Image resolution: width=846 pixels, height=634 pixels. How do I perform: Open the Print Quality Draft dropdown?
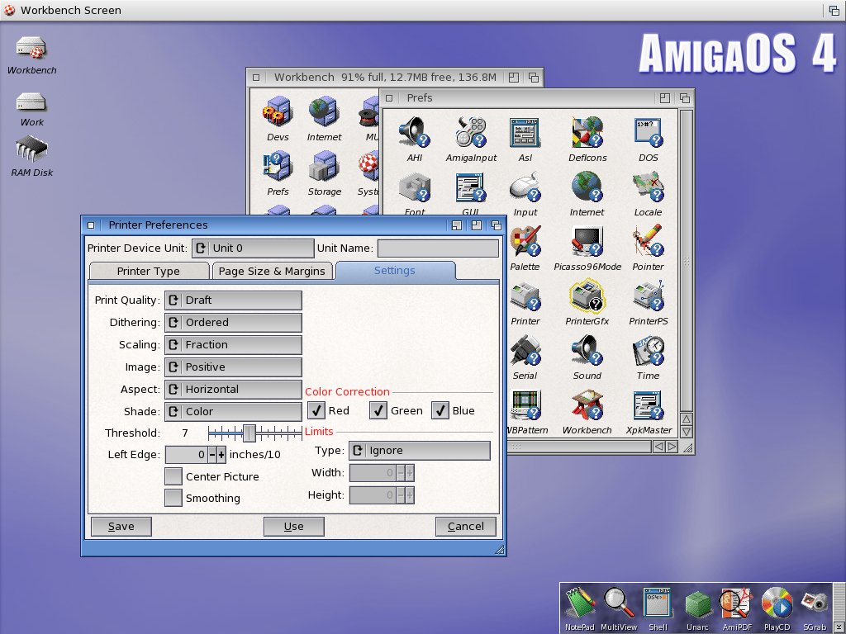233,300
